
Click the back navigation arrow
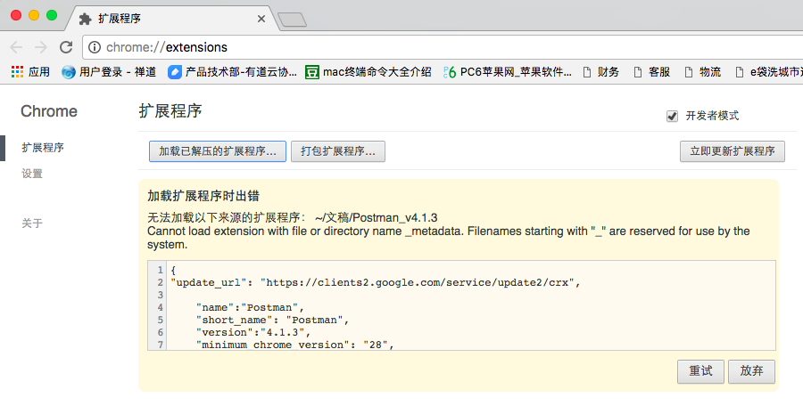(17, 47)
